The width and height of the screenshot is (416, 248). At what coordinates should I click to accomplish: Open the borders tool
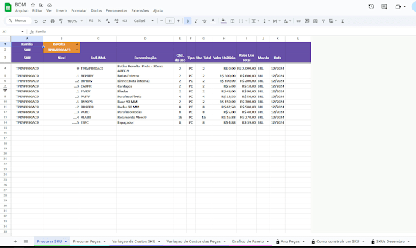coord(232,21)
